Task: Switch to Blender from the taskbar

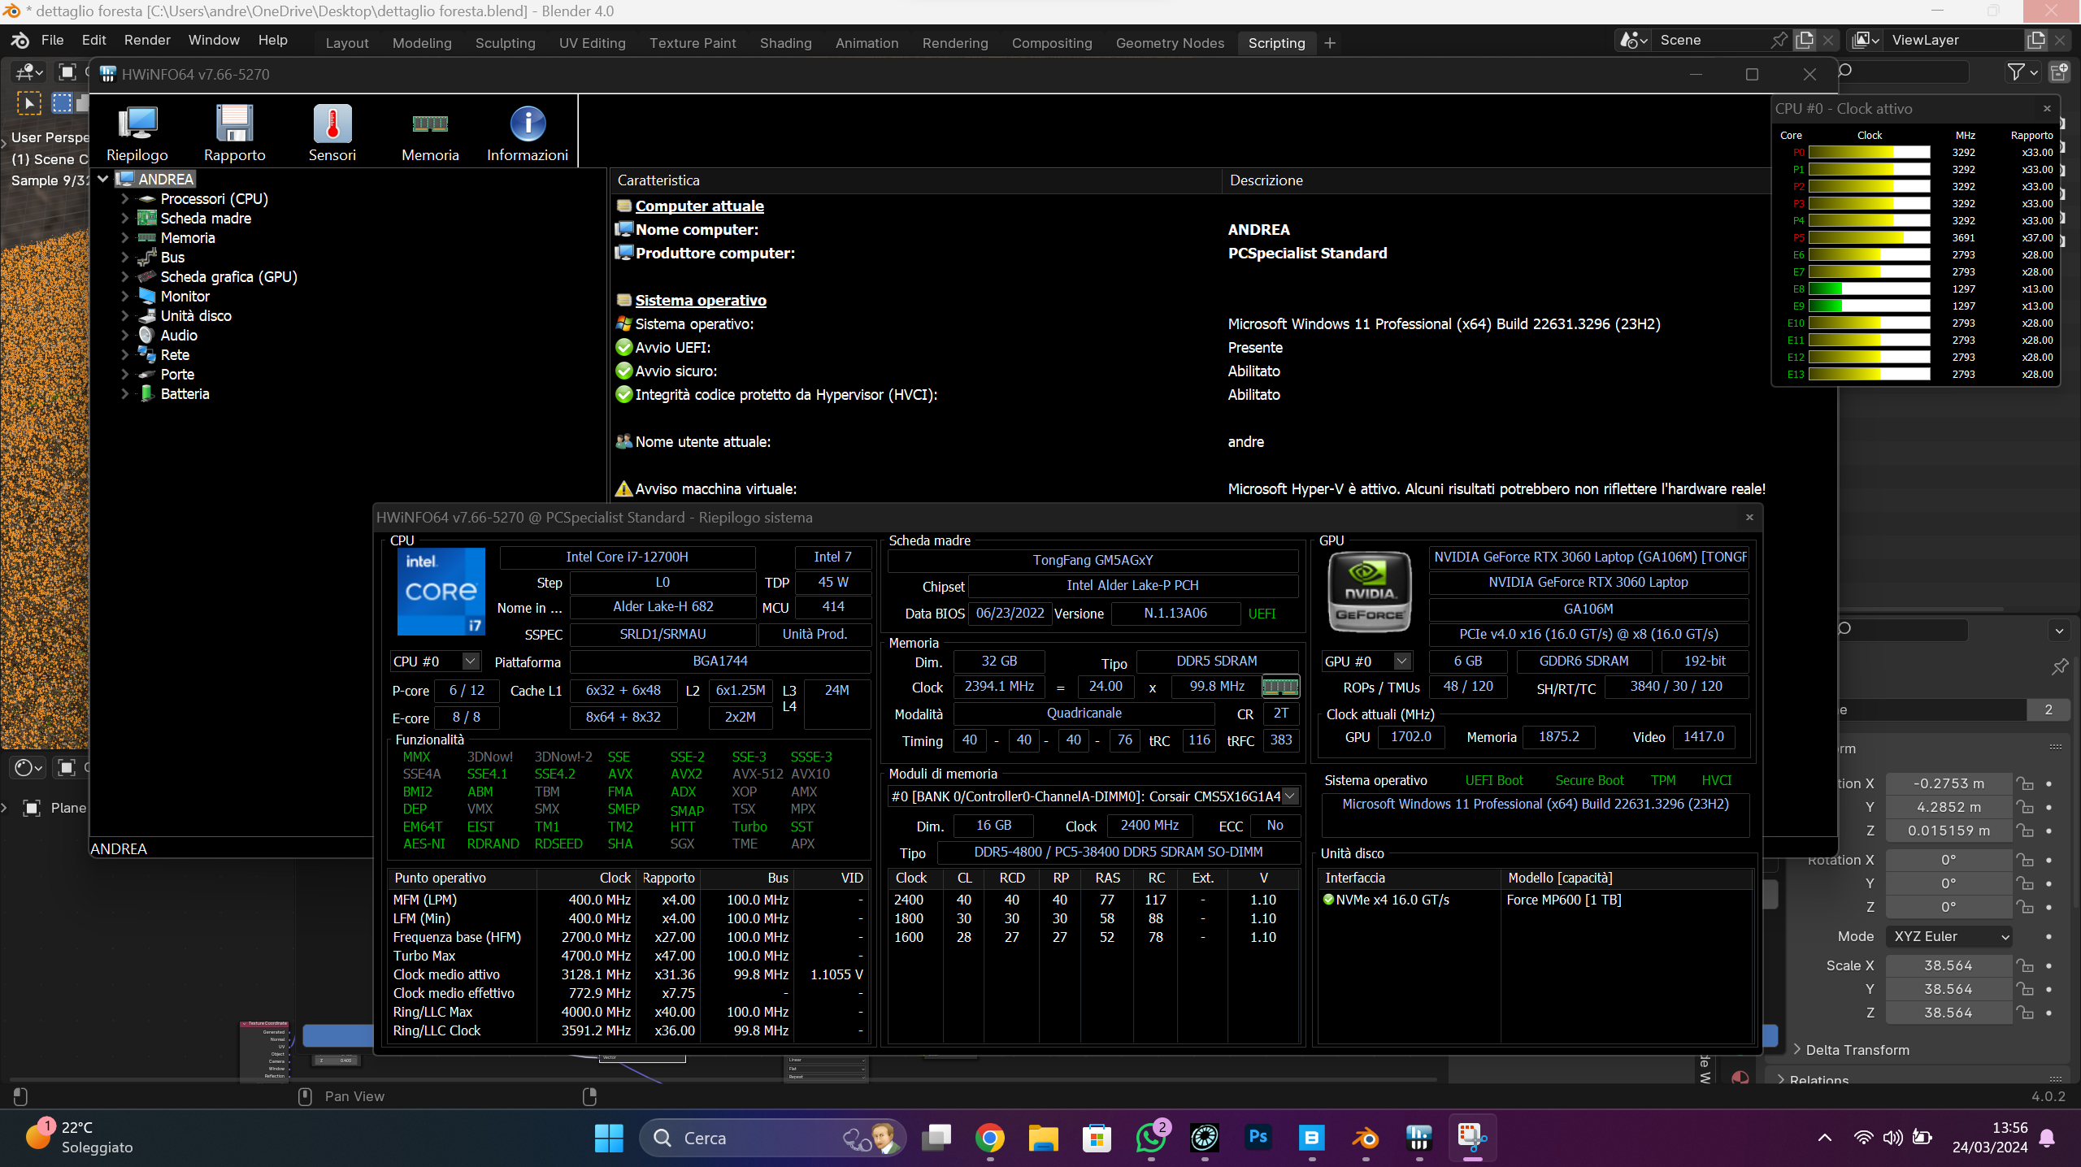Action: point(1366,1138)
